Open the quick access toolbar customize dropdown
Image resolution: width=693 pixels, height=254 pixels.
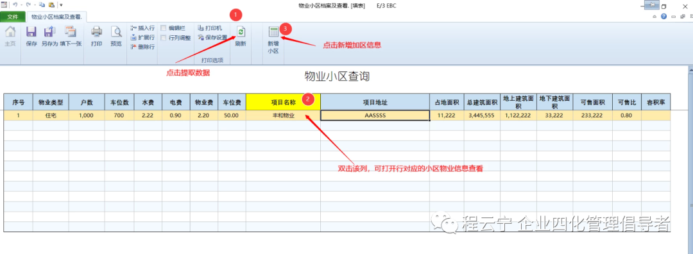[x=61, y=5]
